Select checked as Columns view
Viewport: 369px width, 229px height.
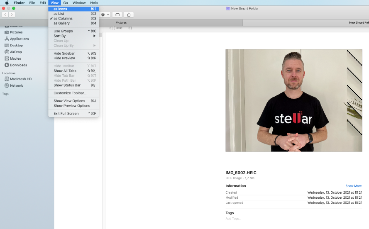[73, 19]
